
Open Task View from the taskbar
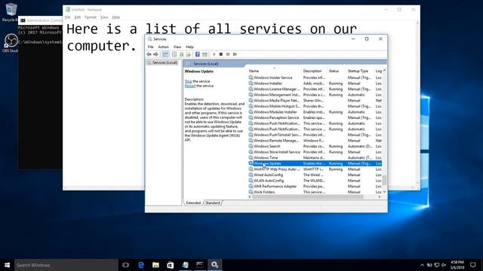[126, 265]
